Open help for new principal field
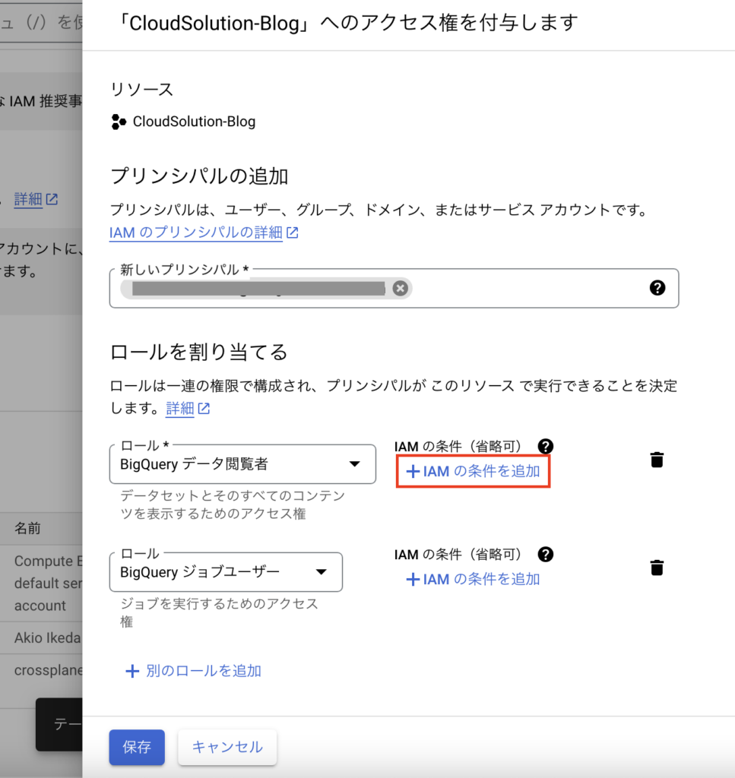The height and width of the screenshot is (778, 735). tap(657, 288)
